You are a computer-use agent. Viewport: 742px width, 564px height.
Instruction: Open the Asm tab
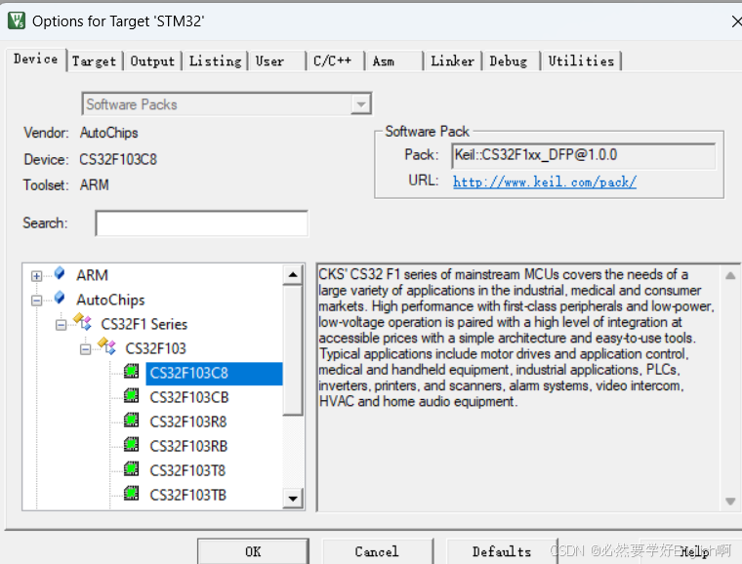point(394,61)
